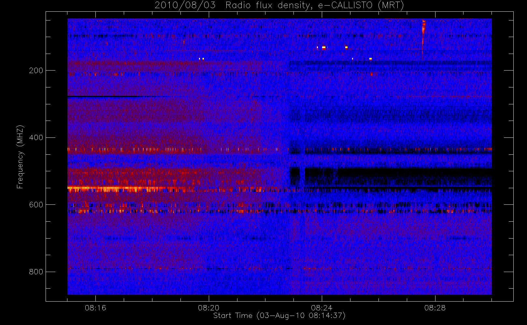Click the date '2010/08/03' in the title

click(x=185, y=6)
